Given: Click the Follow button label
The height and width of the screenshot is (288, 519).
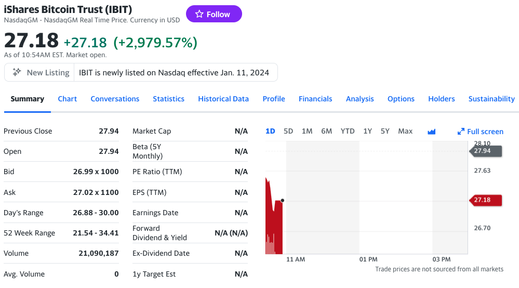Looking at the screenshot, I should (x=218, y=14).
